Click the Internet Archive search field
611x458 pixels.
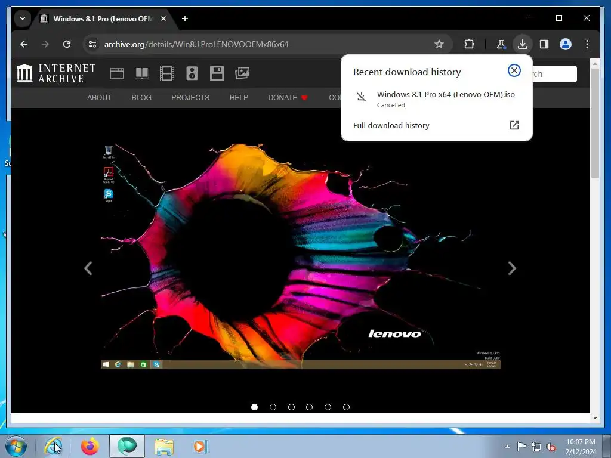[554, 74]
